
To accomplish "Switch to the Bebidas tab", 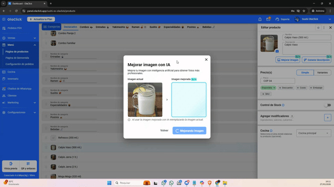I will point(208,27).
